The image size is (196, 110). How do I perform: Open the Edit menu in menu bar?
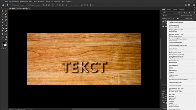coord(14,2)
